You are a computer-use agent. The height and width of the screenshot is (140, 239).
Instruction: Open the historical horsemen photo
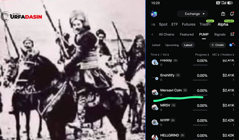[73, 70]
